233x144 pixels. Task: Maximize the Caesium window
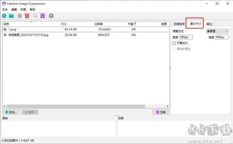pos(217,3)
